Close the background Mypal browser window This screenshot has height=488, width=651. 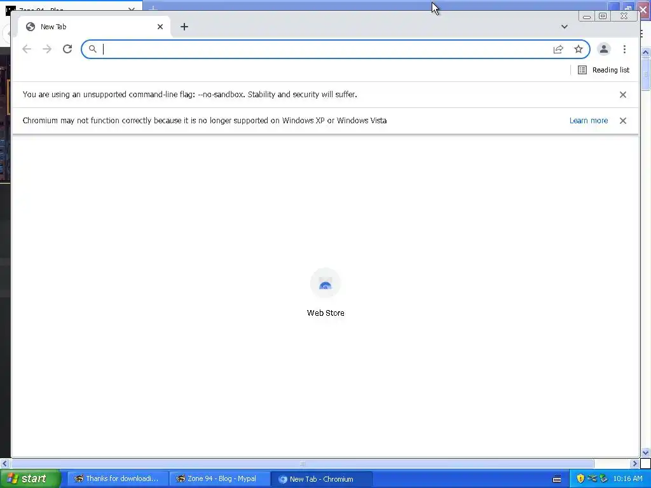(644, 9)
